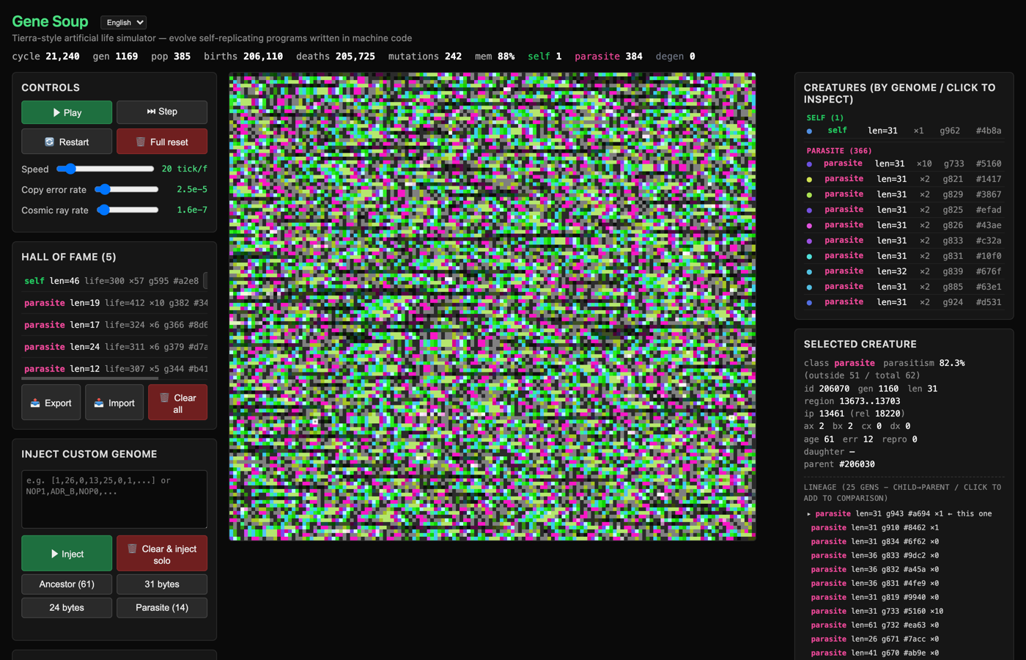
Task: Click the color dot of parasite #5160
Action: 809,164
